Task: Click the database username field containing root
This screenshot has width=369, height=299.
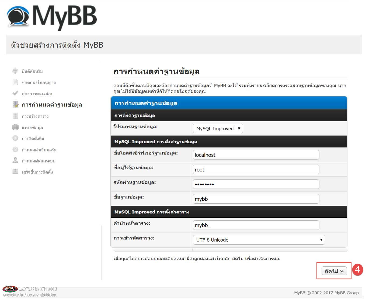Action: (256, 170)
